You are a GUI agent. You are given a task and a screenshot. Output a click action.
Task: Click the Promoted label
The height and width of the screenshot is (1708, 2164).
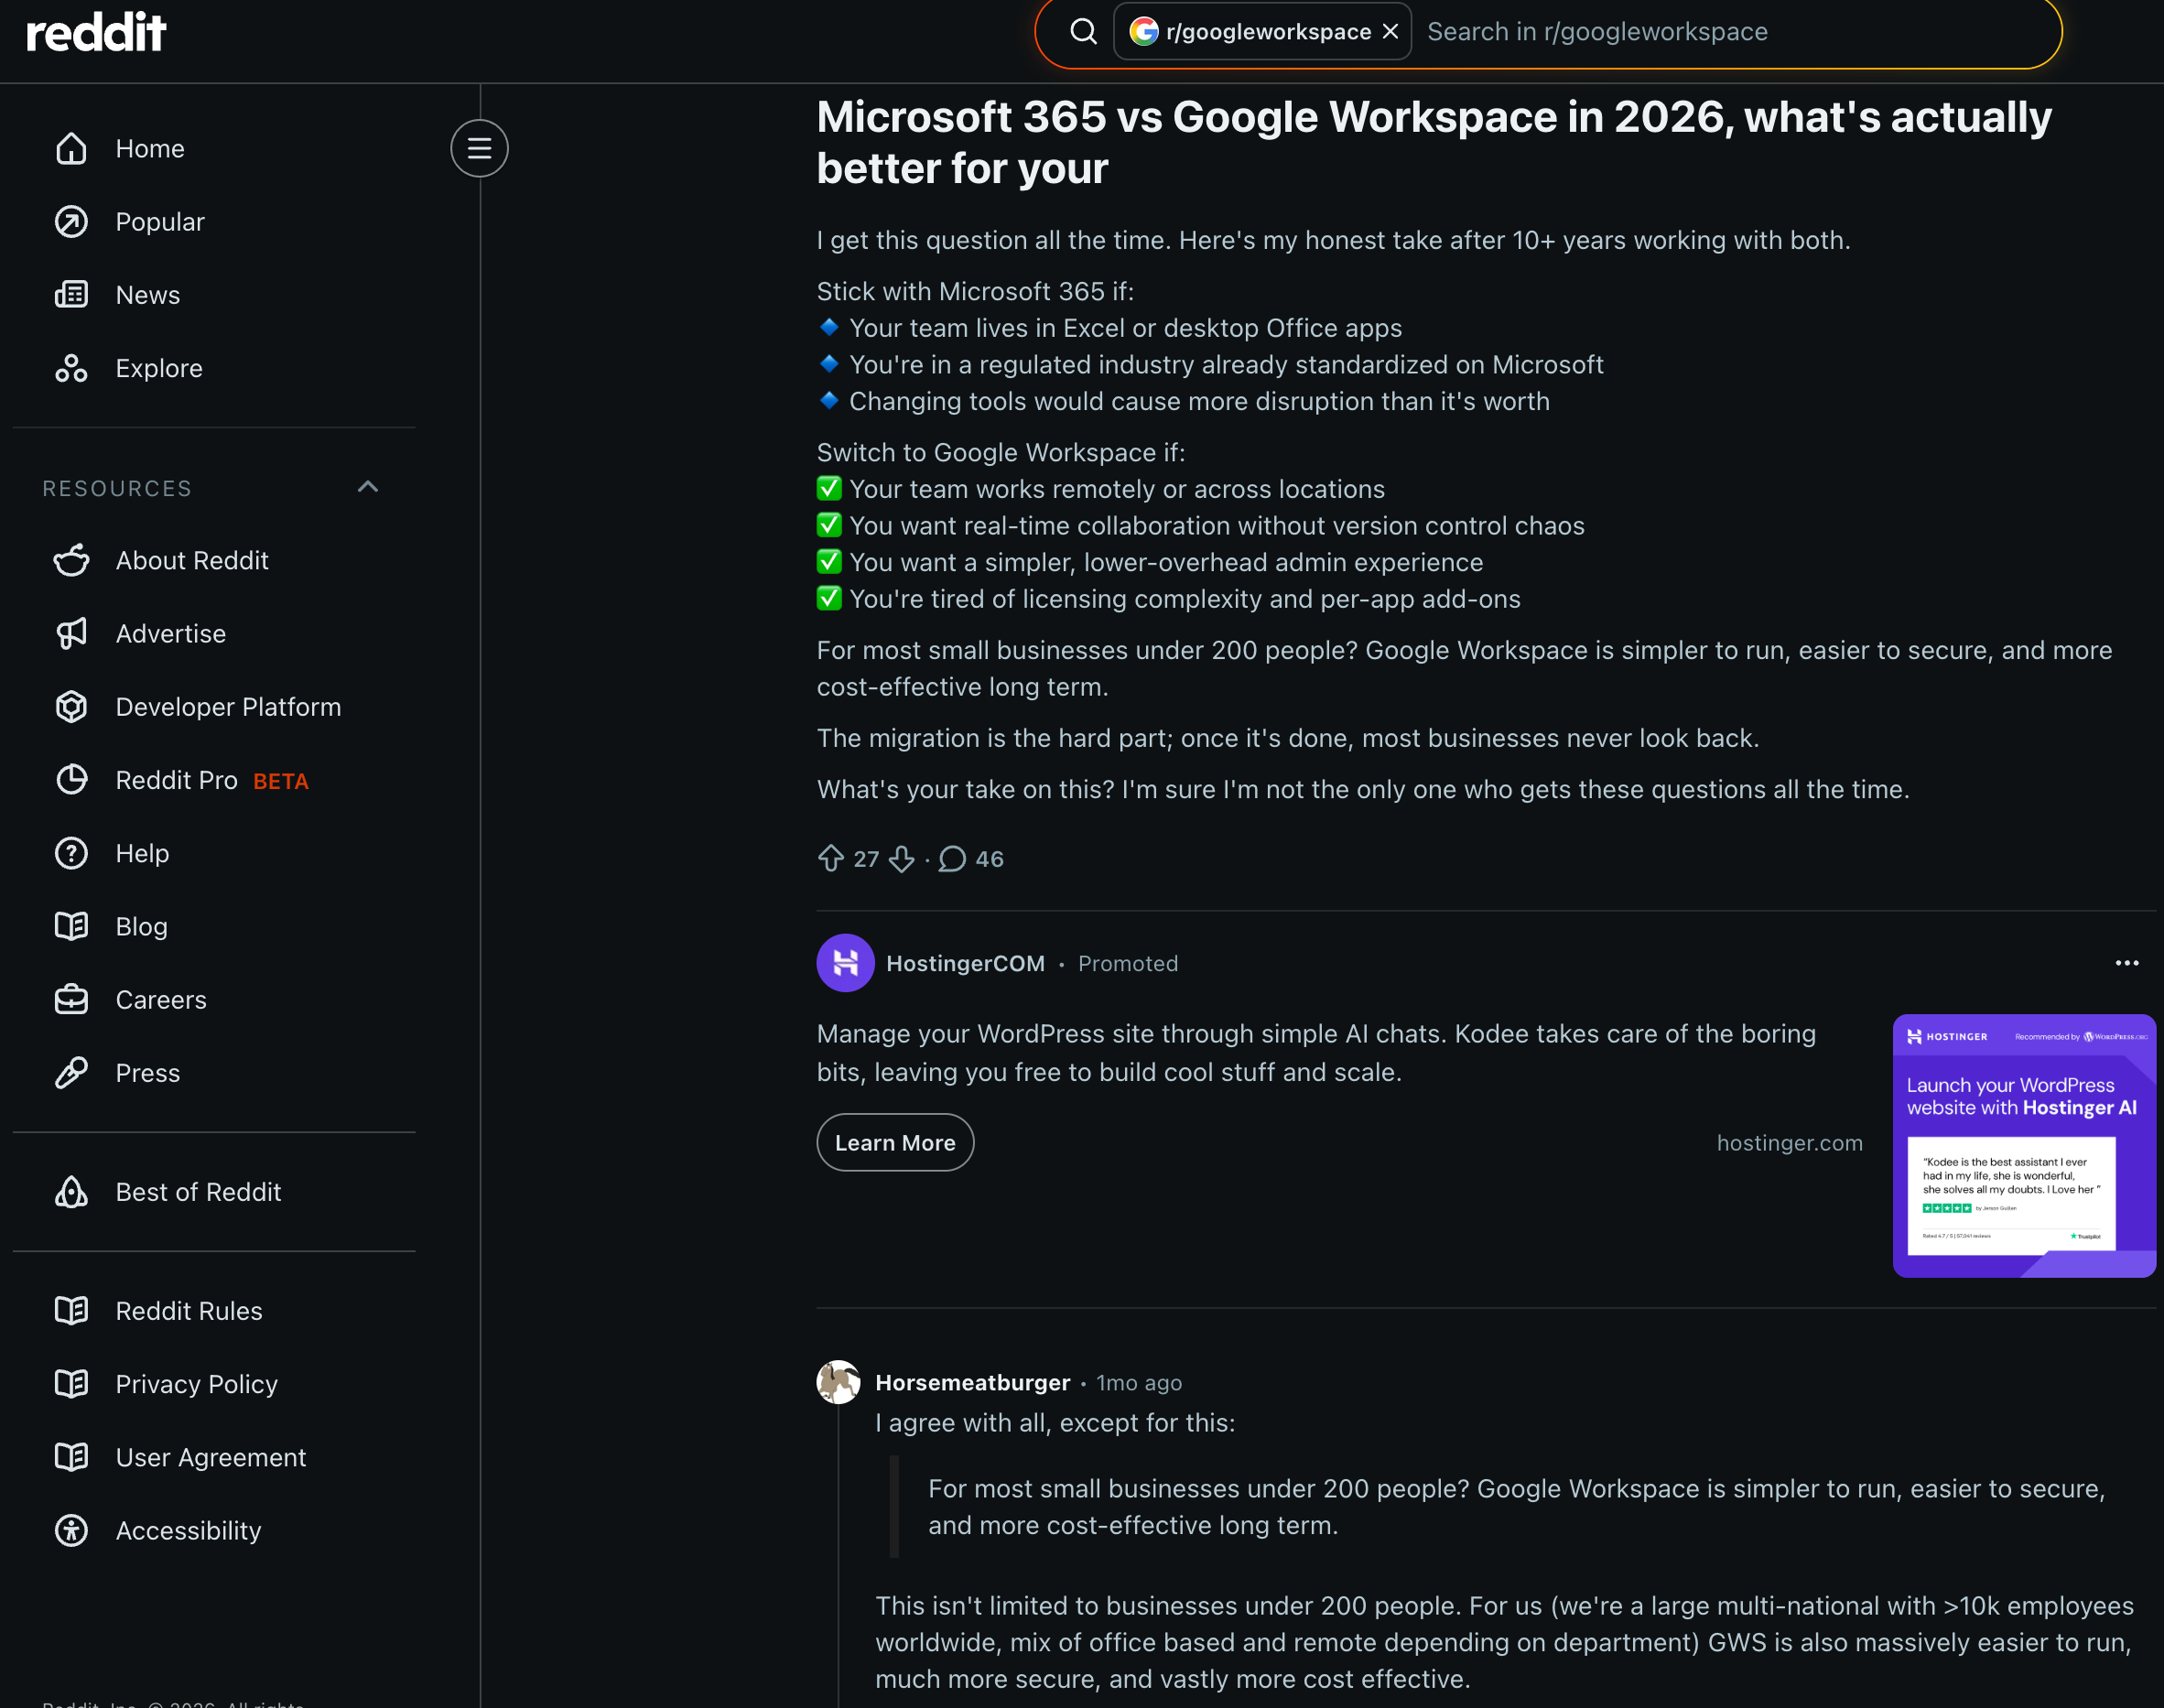(1128, 963)
